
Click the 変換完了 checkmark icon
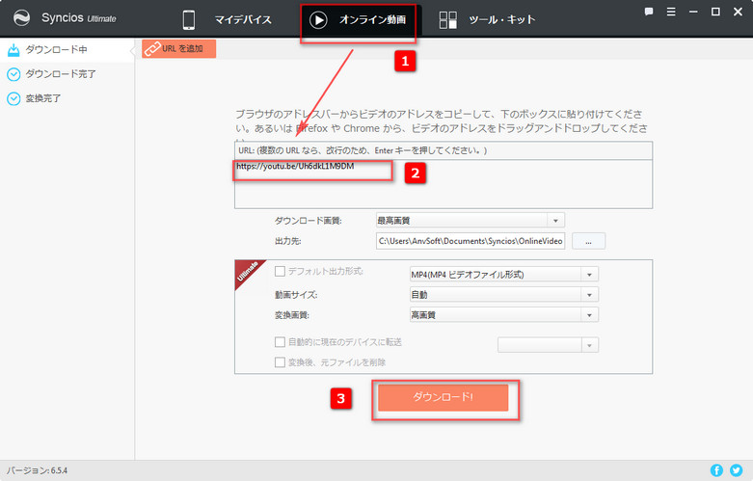click(x=13, y=98)
